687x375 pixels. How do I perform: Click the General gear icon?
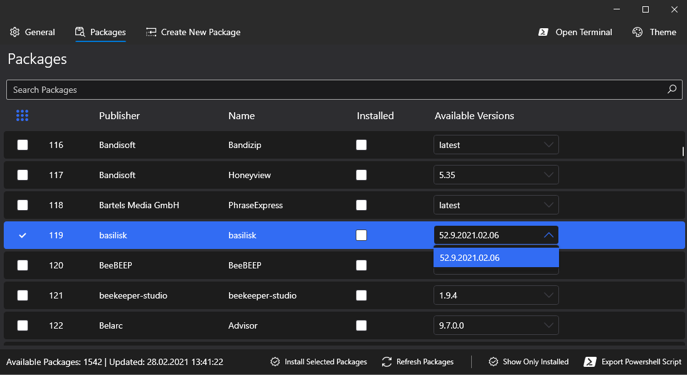[15, 32]
